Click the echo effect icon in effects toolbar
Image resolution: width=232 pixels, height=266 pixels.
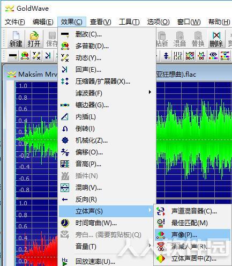[48, 56]
